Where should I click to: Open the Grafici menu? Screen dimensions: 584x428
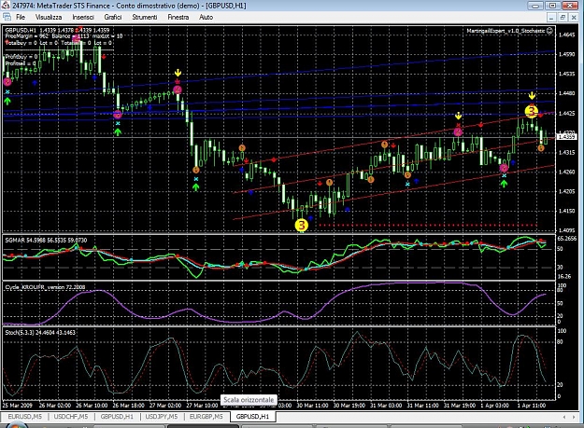pos(113,17)
